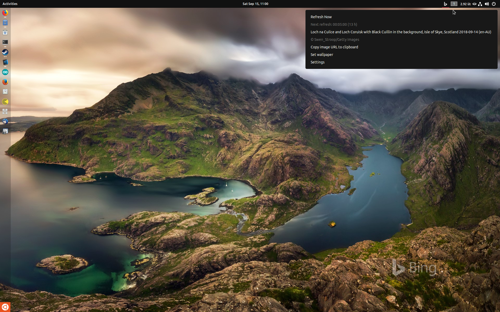
Task: Show applications using the orange dock button
Action: coord(5,307)
